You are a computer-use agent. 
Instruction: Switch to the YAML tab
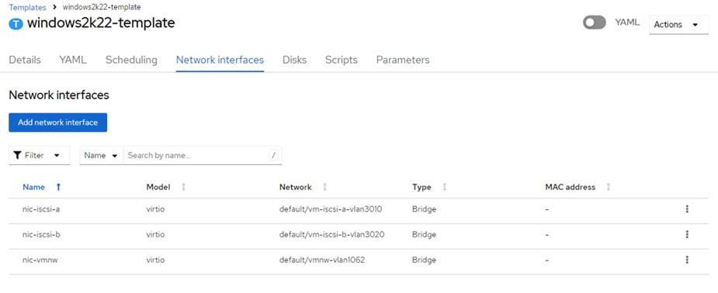73,60
